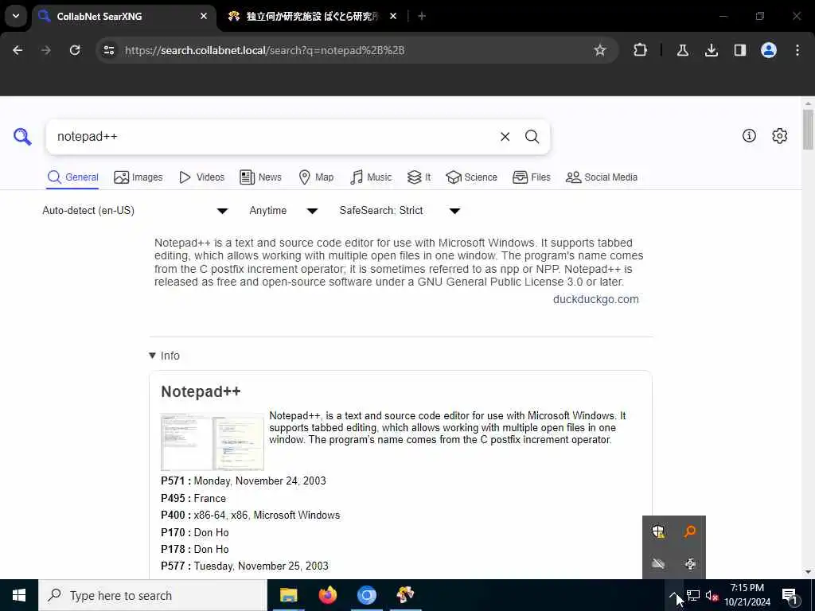Screen dimensions: 815x611
Task: Open the About info icon
Action: point(749,135)
